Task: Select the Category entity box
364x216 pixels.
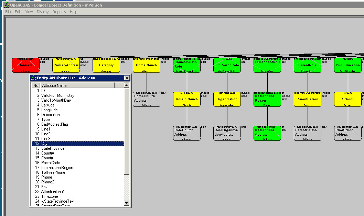Action: tap(106, 65)
